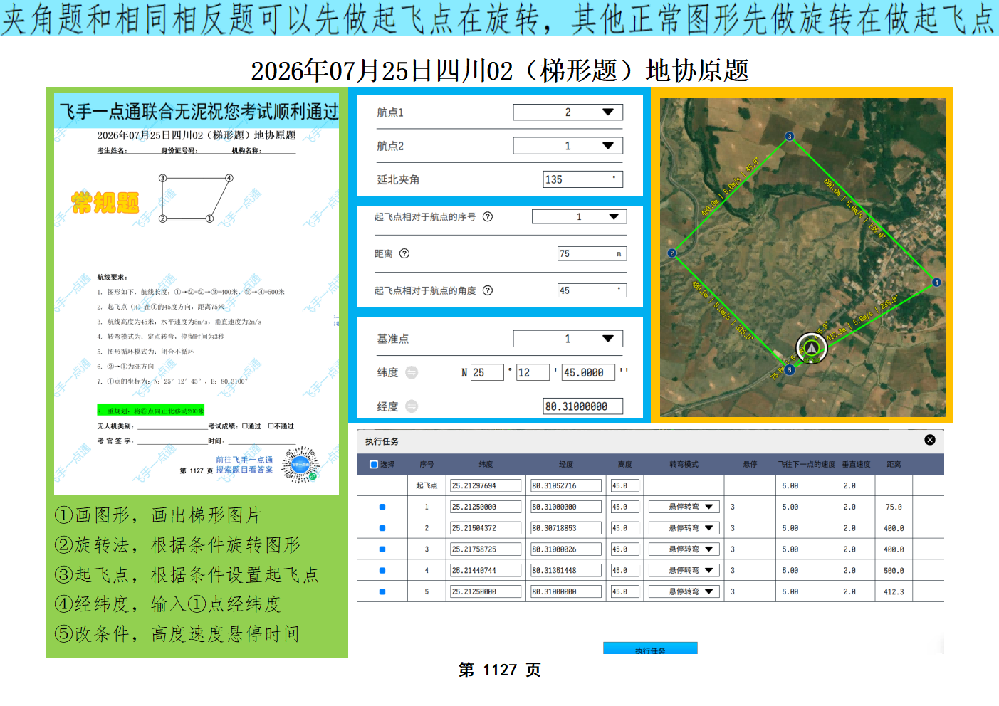Close the 执行任务 panel
This screenshot has width=999, height=706.
tap(930, 440)
